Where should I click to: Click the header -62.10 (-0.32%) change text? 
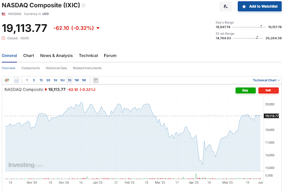pos(74,28)
